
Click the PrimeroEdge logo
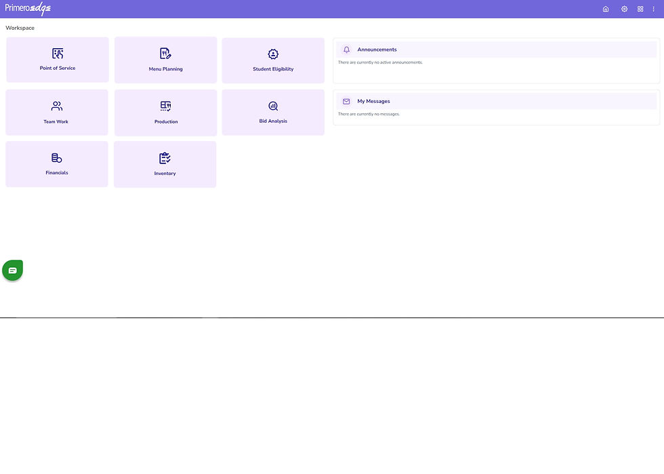(28, 9)
